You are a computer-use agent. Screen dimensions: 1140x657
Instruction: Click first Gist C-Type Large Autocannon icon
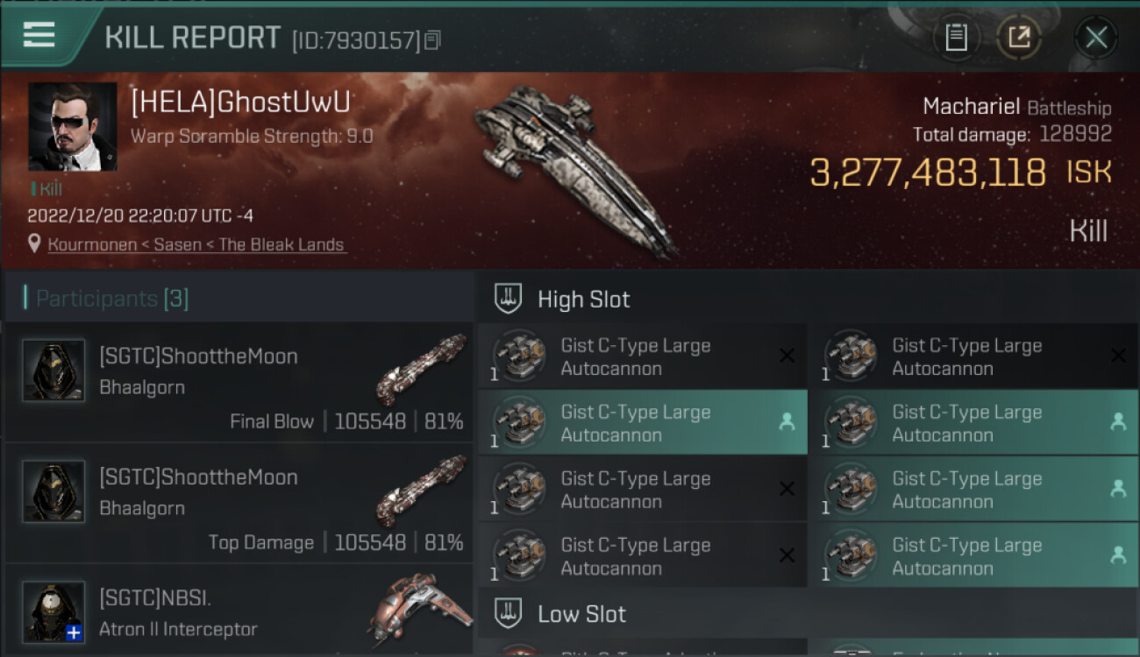[518, 357]
